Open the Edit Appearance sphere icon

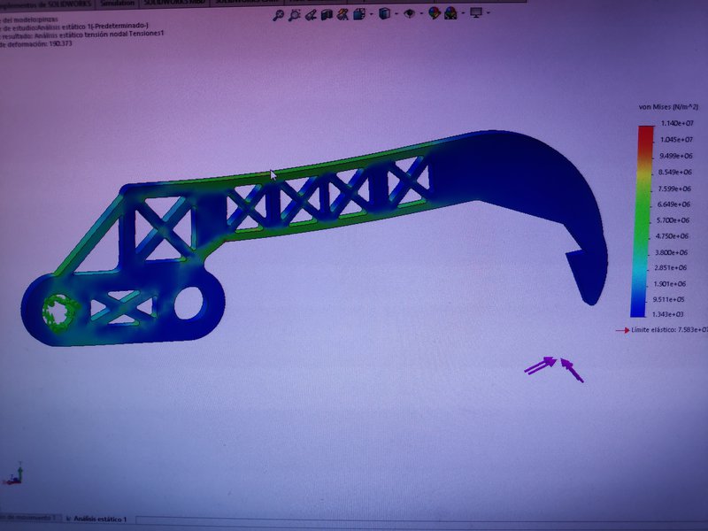[432, 13]
